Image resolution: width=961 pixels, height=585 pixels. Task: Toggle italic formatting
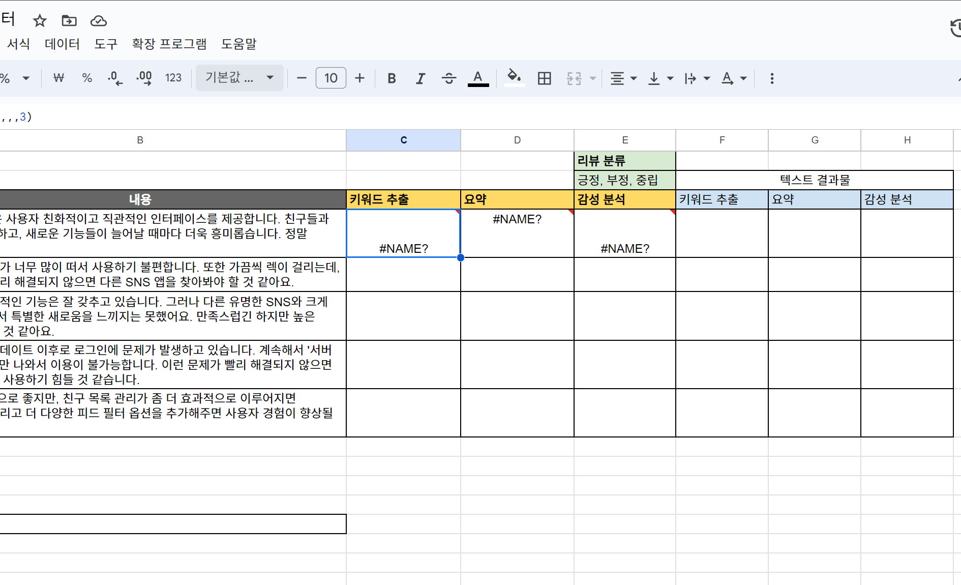421,78
